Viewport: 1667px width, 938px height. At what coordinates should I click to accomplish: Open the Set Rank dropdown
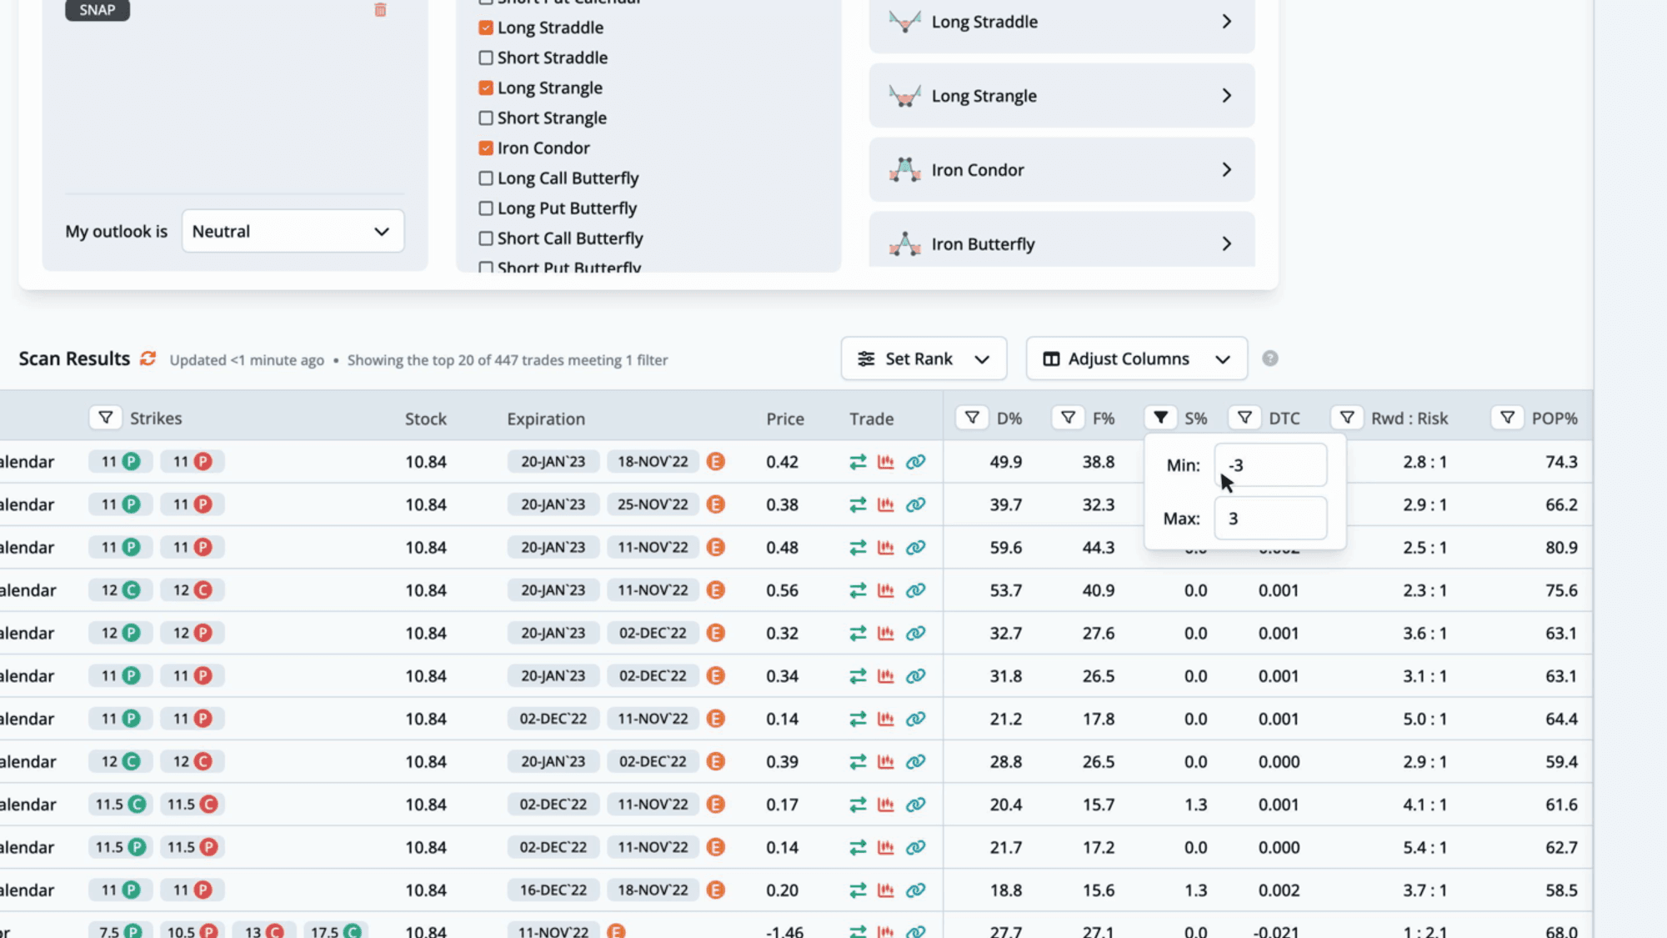click(x=924, y=359)
